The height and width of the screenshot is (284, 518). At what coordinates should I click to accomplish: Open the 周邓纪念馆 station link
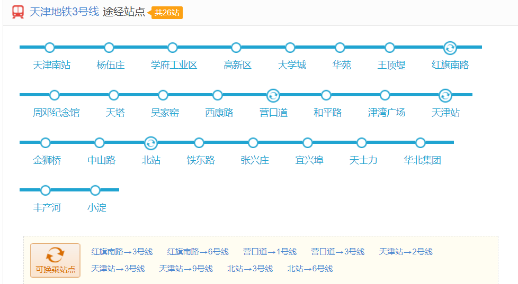56,113
